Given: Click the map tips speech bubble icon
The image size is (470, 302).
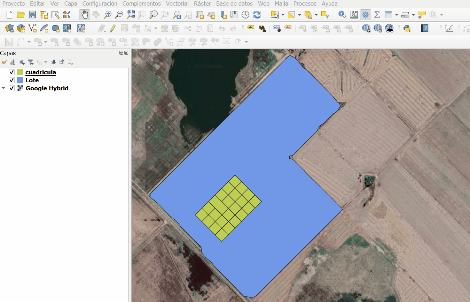Looking at the screenshot, I should click(422, 15).
